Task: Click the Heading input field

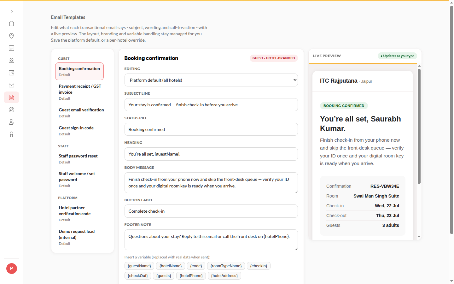Action: click(x=211, y=154)
